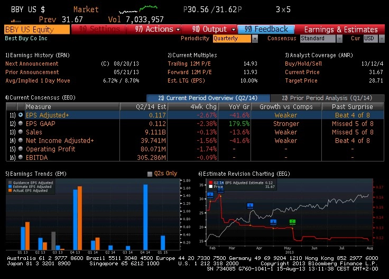The width and height of the screenshot is (389, 279).
Task: Select the EPS GAAP radio button
Action: [21, 123]
